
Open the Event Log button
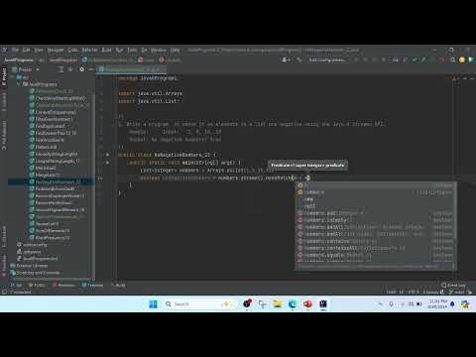454,285
